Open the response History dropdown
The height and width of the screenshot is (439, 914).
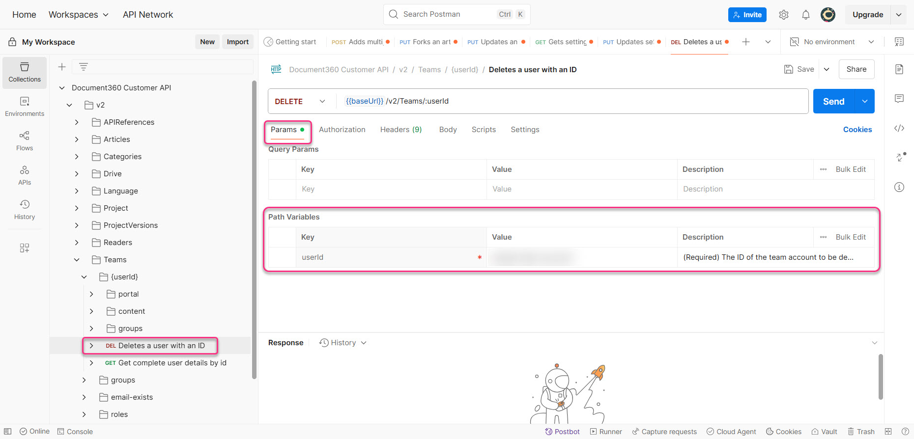tap(343, 343)
